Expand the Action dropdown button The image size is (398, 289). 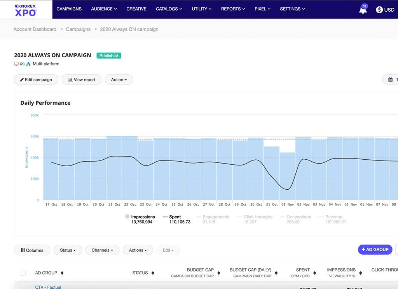119,79
